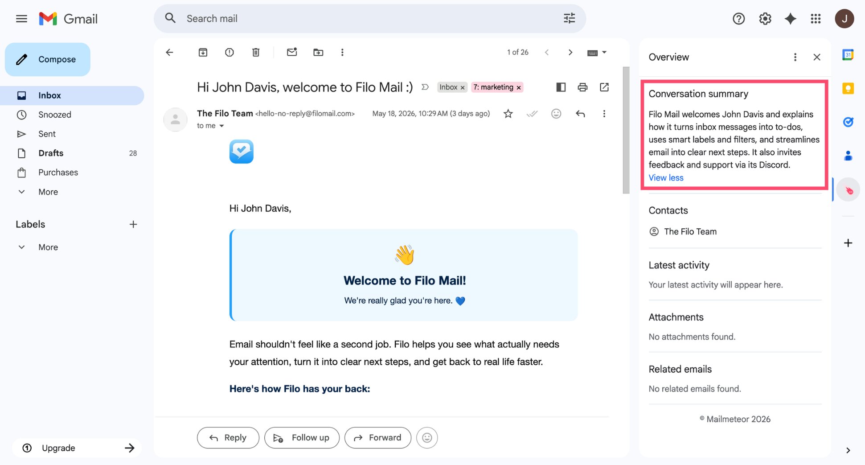Open input tools keyboard dropdown
The image size is (865, 465).
point(597,52)
